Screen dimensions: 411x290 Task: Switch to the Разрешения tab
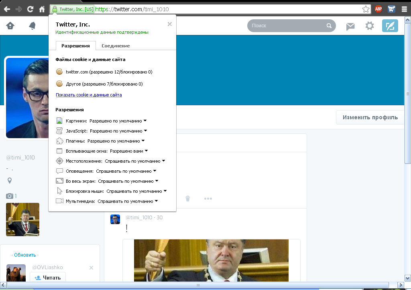point(75,46)
